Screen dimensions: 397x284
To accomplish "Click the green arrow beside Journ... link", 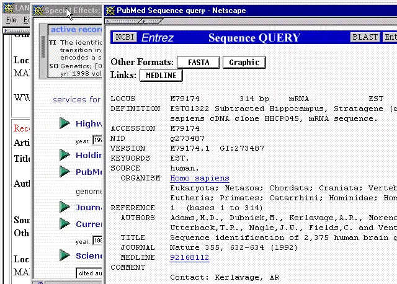I will point(65,206).
